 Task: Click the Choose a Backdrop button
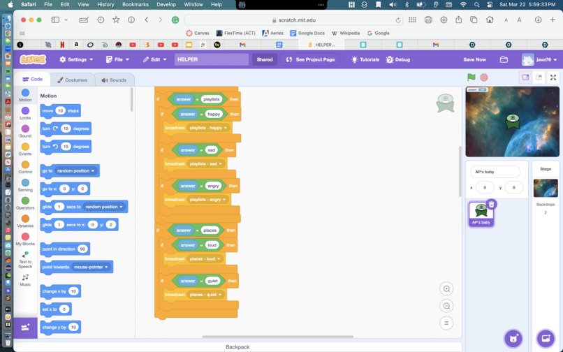tap(546, 338)
